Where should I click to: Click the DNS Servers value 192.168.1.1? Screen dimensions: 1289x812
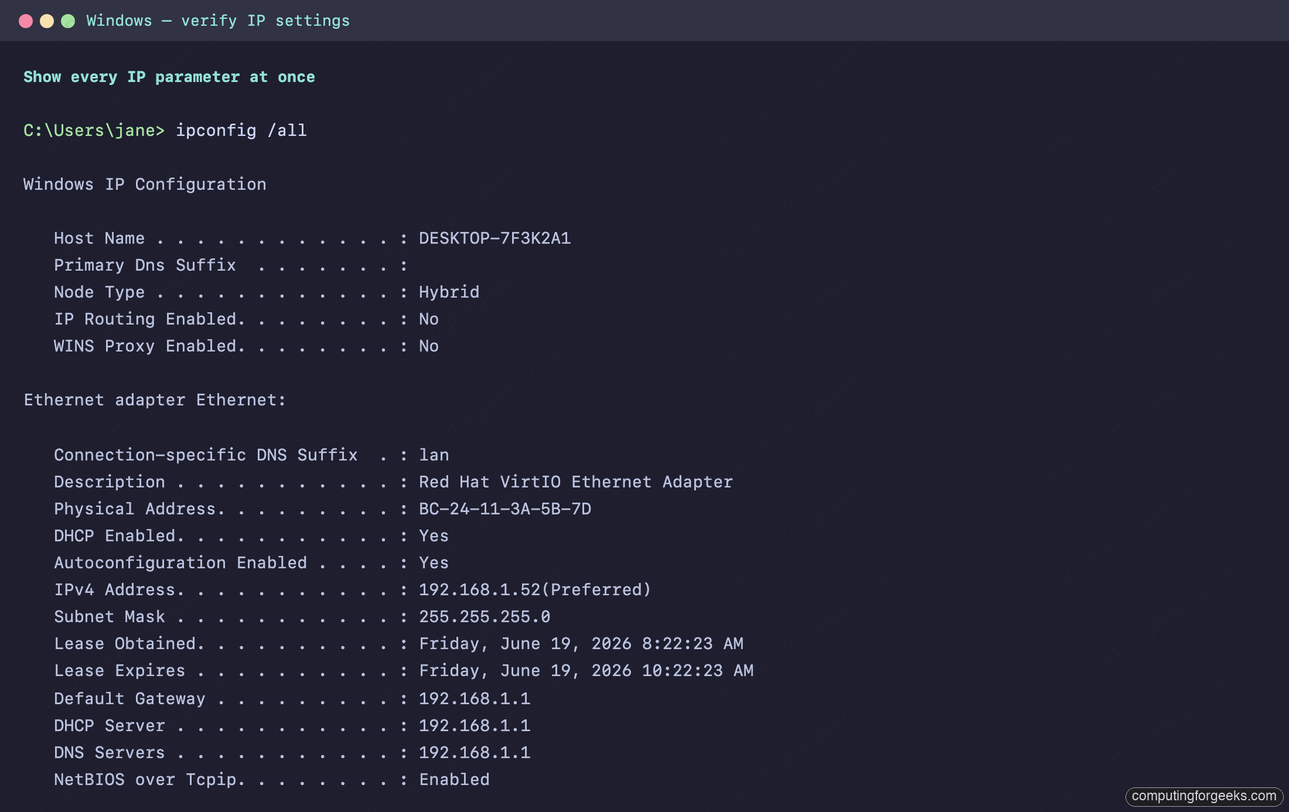tap(475, 753)
